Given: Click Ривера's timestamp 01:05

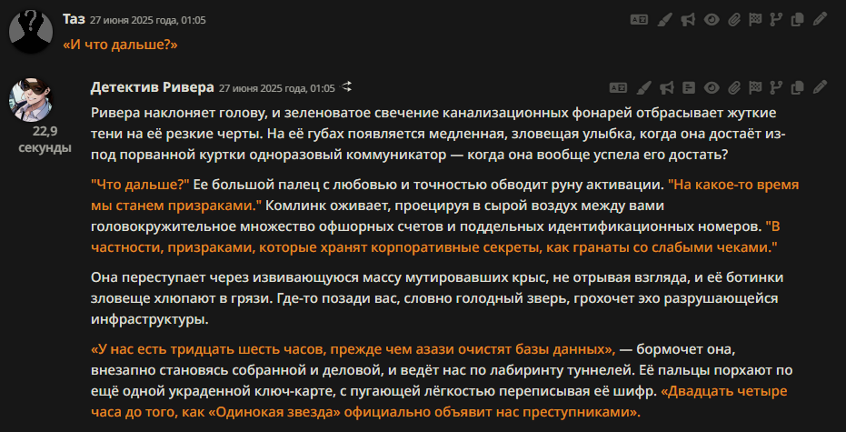Looking at the screenshot, I should (276, 88).
